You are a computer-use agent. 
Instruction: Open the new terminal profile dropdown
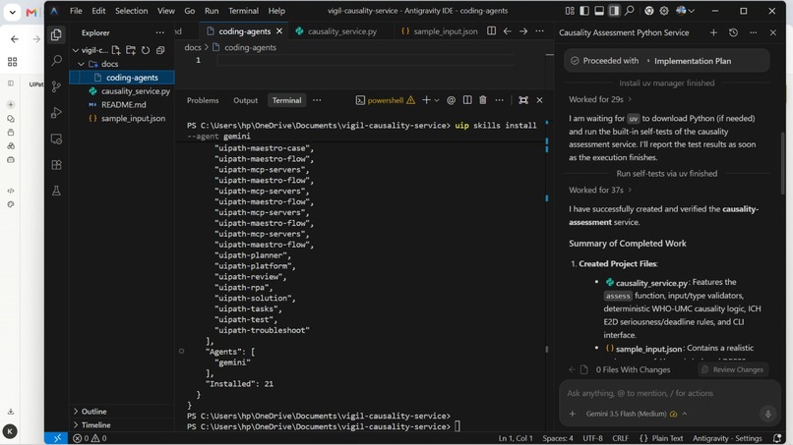click(437, 100)
